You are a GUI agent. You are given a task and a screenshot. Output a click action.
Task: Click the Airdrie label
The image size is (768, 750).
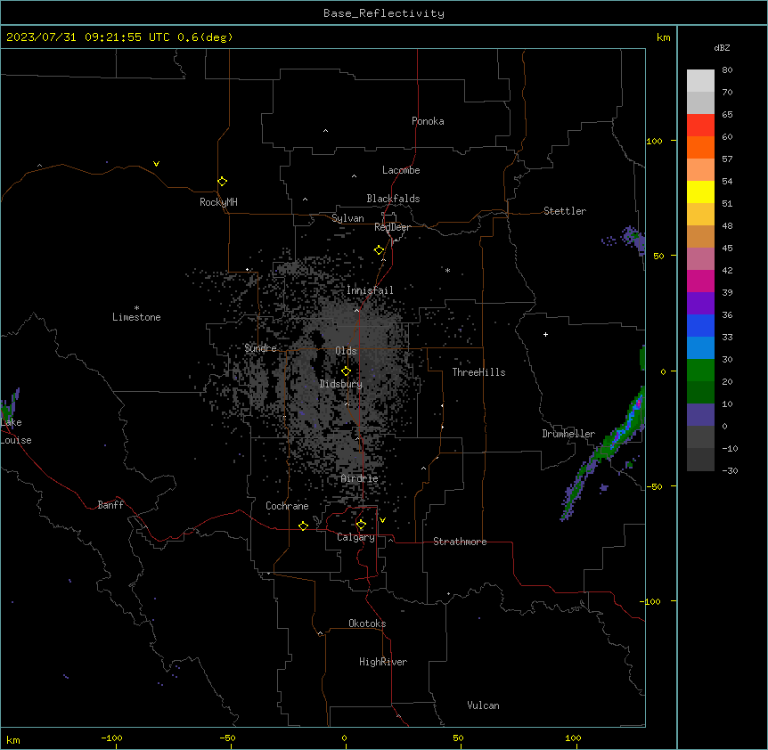coord(360,478)
